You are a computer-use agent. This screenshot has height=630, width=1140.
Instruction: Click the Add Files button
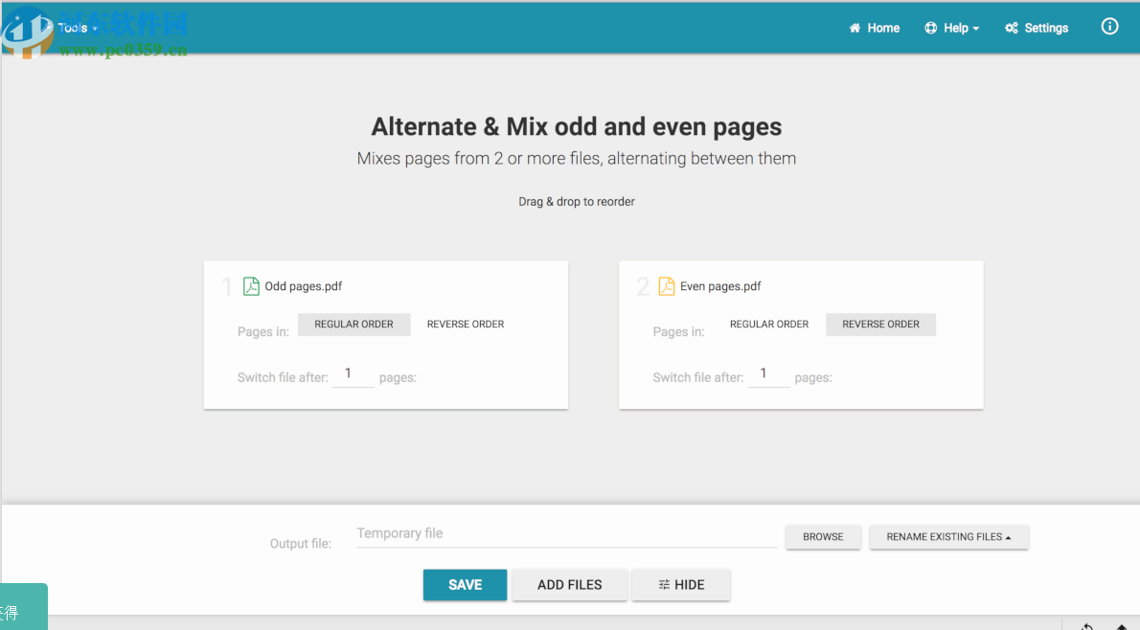(569, 585)
